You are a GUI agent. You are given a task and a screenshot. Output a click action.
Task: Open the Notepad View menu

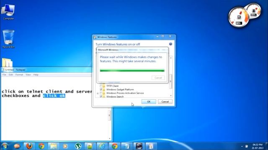[x=28, y=75]
